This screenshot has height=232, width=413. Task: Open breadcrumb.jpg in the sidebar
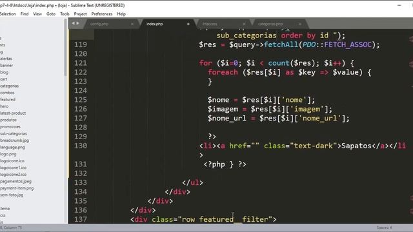pos(14,140)
